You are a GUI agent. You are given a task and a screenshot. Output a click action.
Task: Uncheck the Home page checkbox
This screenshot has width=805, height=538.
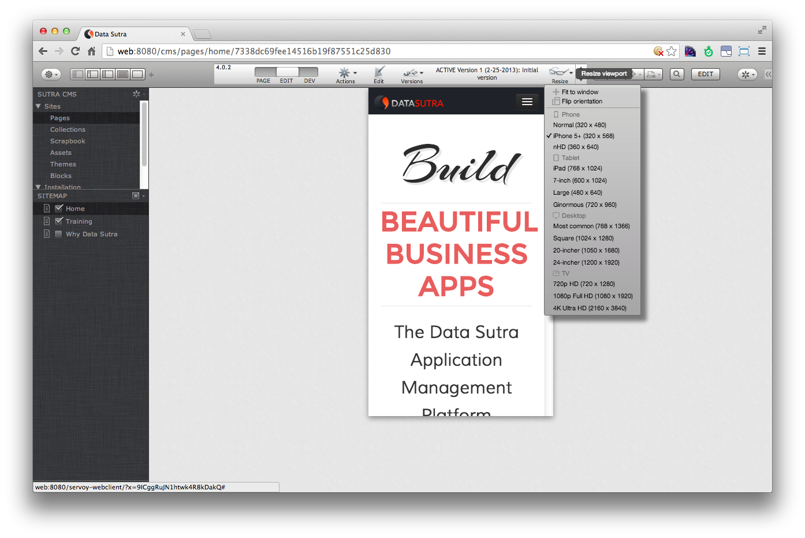click(58, 208)
